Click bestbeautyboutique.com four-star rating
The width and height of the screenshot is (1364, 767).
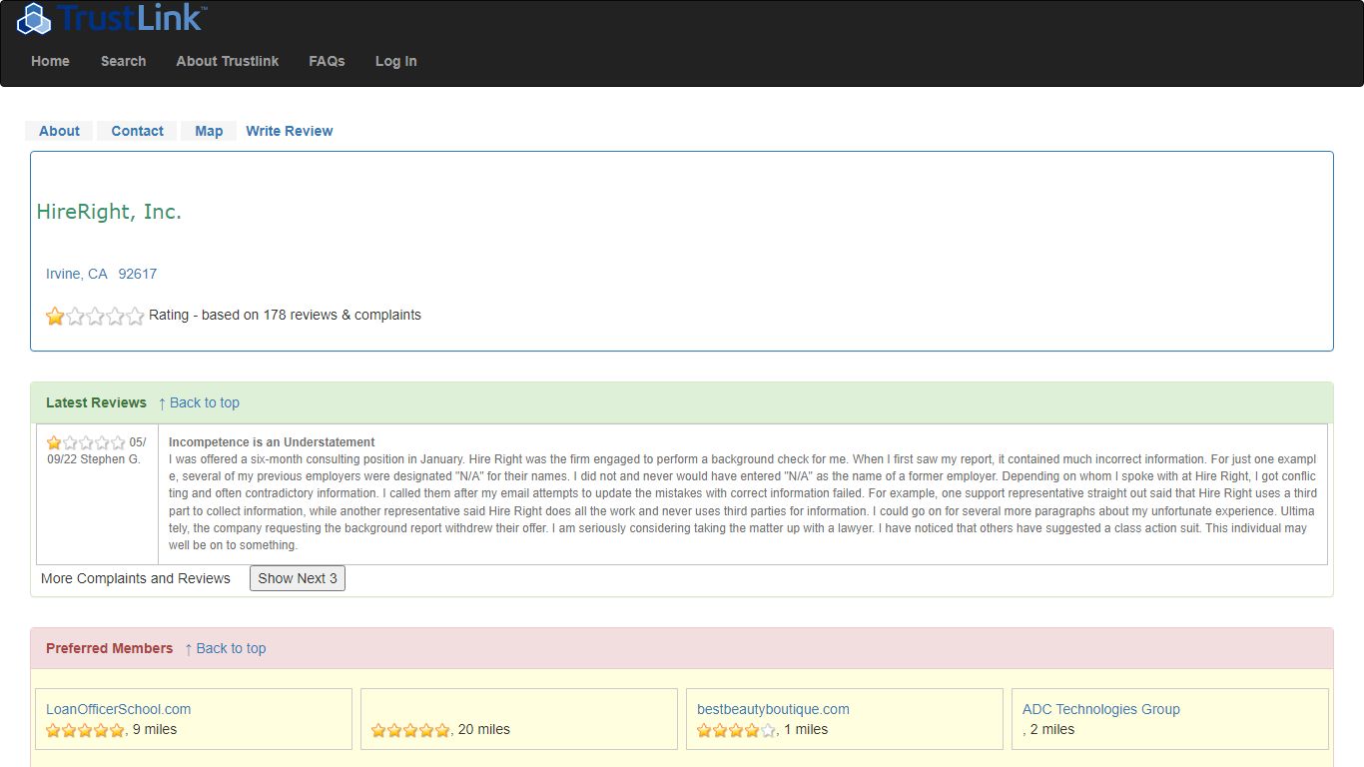coord(736,730)
